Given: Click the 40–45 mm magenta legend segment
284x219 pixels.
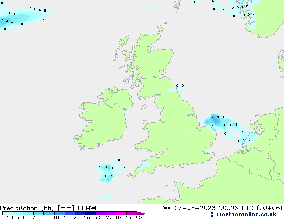Looking at the screenshot, I should pyautogui.click(x=121, y=213).
